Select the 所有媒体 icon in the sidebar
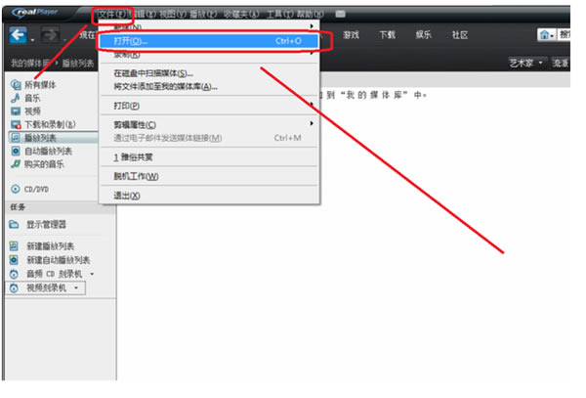Image resolution: width=586 pixels, height=398 pixels. [x=16, y=85]
